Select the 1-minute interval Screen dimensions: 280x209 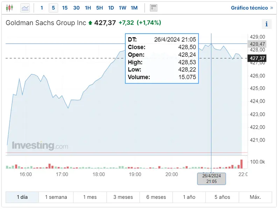click(42, 8)
